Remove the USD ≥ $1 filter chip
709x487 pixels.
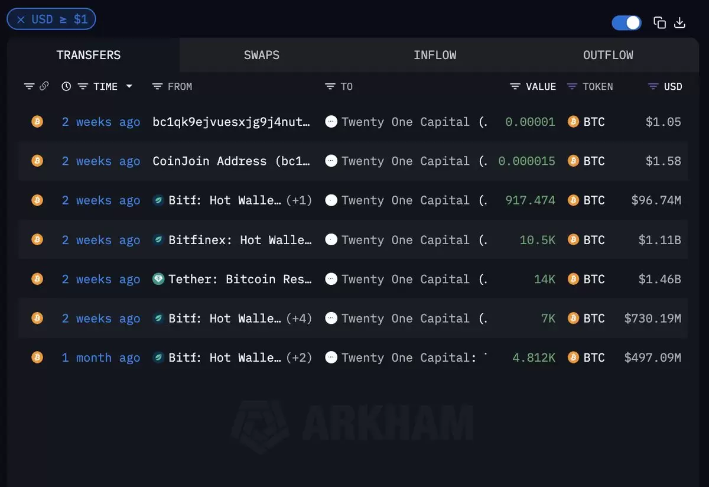click(21, 20)
